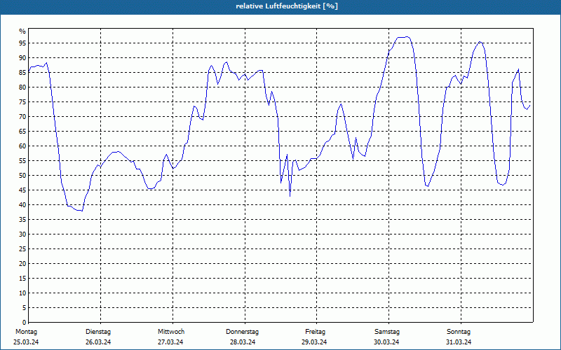Click the sharp dip on Donnerstag near 43%
This screenshot has height=350, width=561.
point(290,196)
